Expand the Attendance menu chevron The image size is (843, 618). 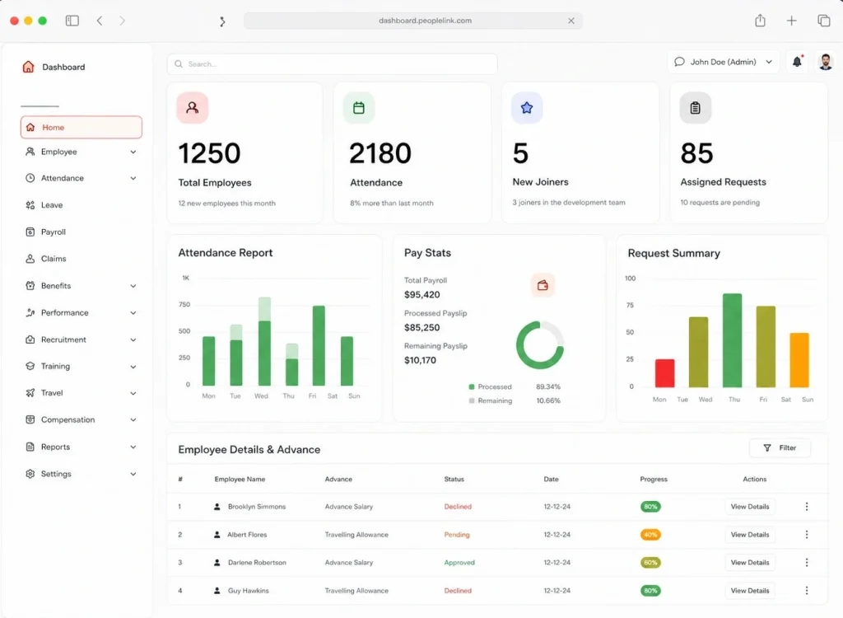coord(133,178)
